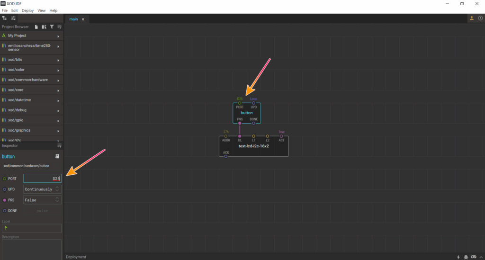Click the Add Library icon in Project Browser
Image resolution: width=485 pixels, height=260 pixels.
point(44,27)
